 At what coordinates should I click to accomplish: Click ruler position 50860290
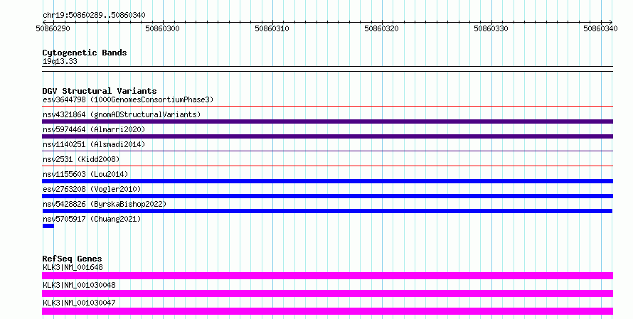[53, 28]
